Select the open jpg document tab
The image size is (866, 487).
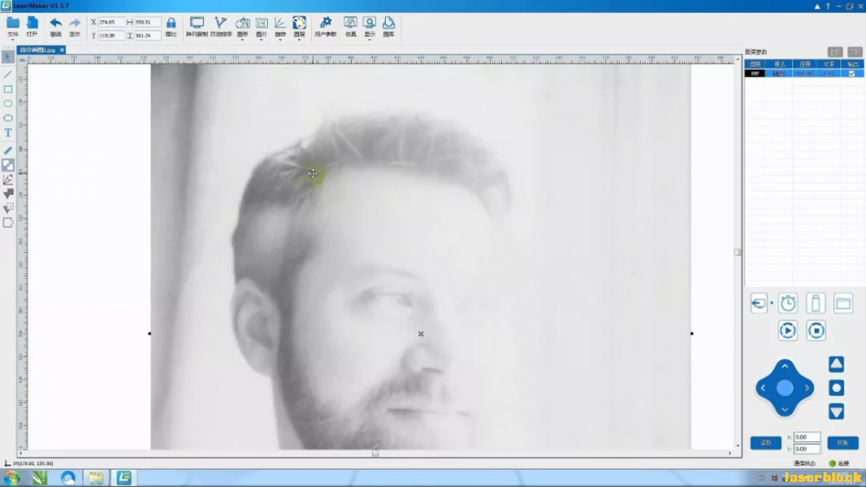coord(38,50)
